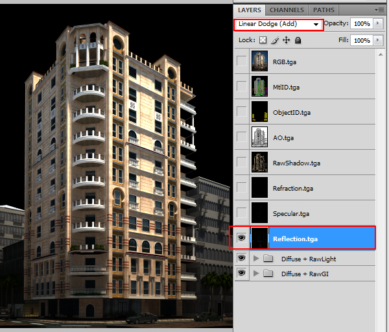Toggle lock position move icon
The image size is (389, 332).
coord(287,40)
